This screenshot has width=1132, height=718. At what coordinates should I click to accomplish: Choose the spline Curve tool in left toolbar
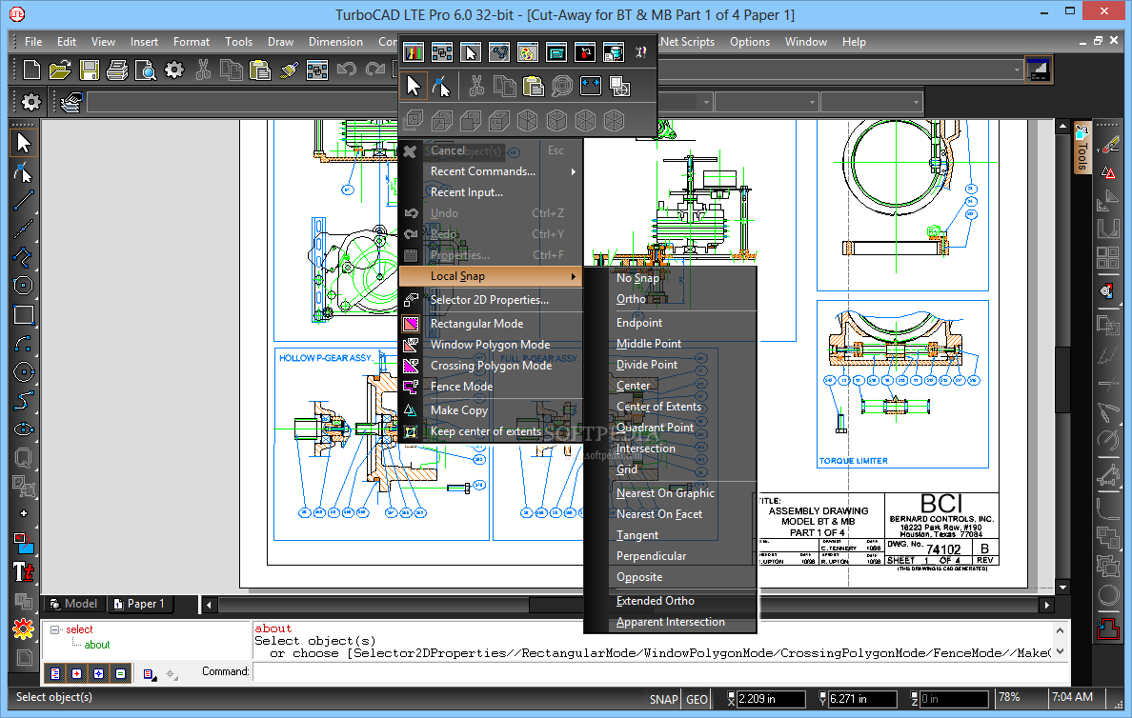click(x=23, y=401)
